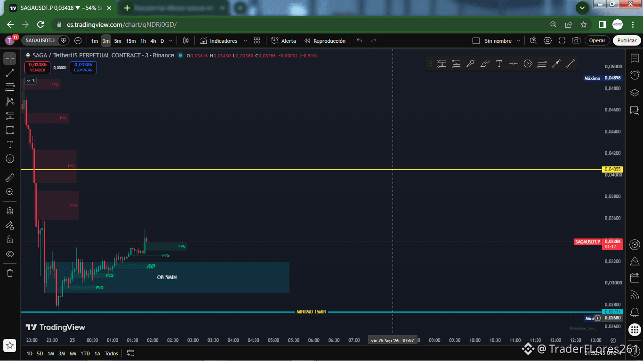Select the text annotation tool

click(x=10, y=144)
